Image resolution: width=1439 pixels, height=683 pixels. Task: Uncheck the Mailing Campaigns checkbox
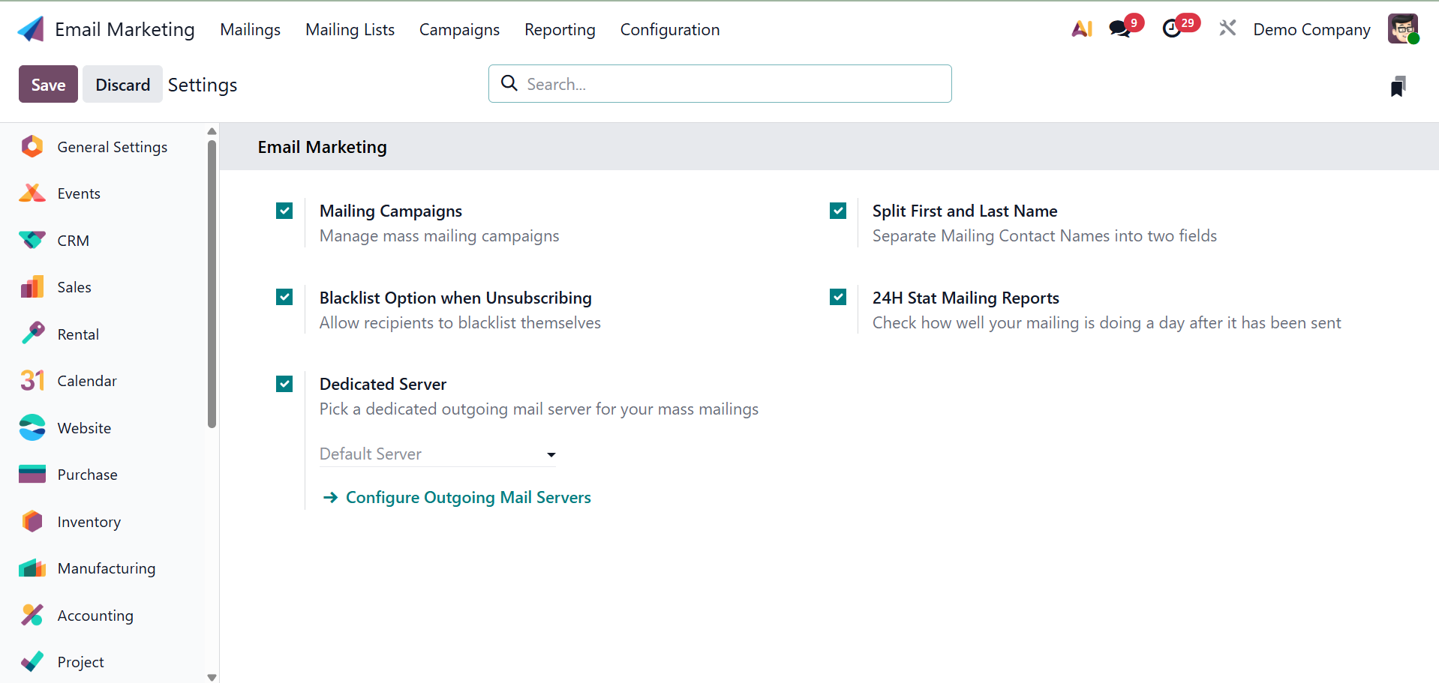(284, 211)
